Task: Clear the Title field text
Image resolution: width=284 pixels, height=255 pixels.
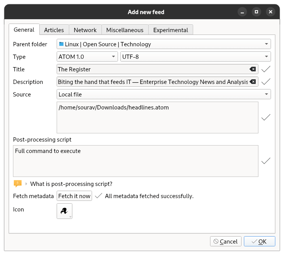Action: [253, 69]
